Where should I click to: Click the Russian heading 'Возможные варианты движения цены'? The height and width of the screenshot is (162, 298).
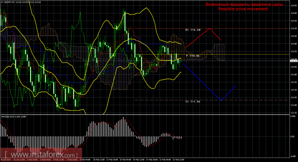244,4
